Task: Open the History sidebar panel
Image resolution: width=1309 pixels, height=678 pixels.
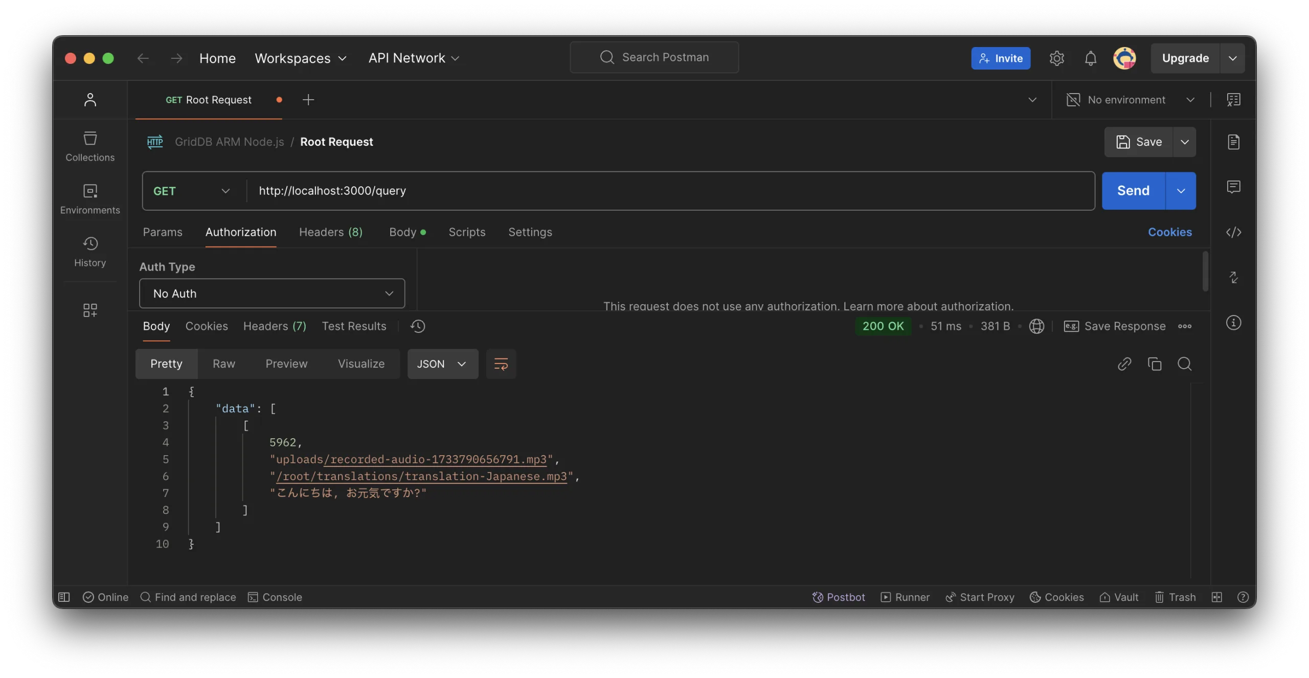Action: (90, 252)
